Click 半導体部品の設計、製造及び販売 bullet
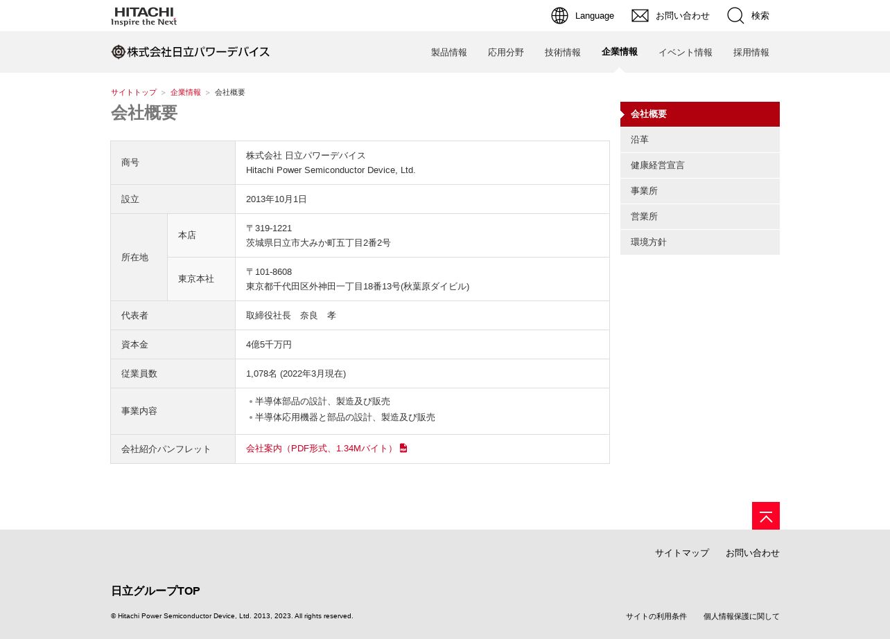The image size is (890, 639). 322,402
